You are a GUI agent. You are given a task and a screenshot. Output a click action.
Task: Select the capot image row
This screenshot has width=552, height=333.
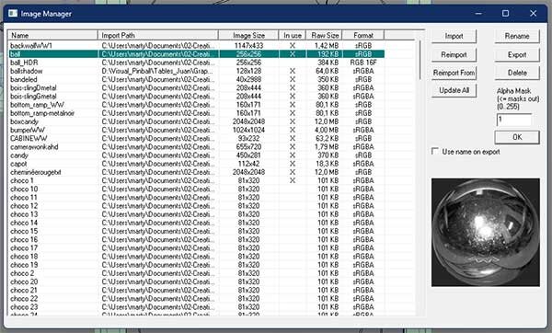196,164
